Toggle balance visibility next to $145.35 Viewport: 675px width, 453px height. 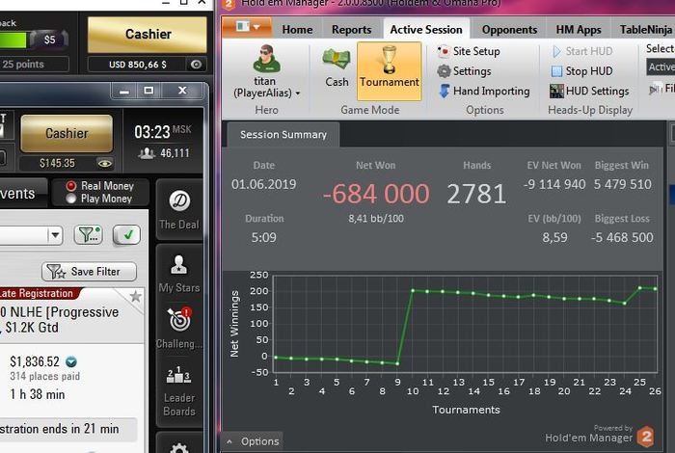click(x=104, y=164)
